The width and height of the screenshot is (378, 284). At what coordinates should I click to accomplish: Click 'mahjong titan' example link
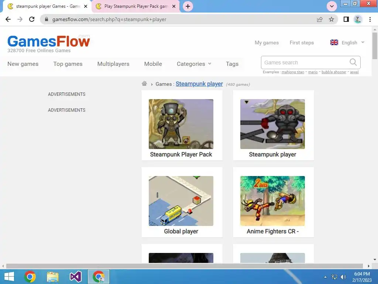(x=293, y=72)
